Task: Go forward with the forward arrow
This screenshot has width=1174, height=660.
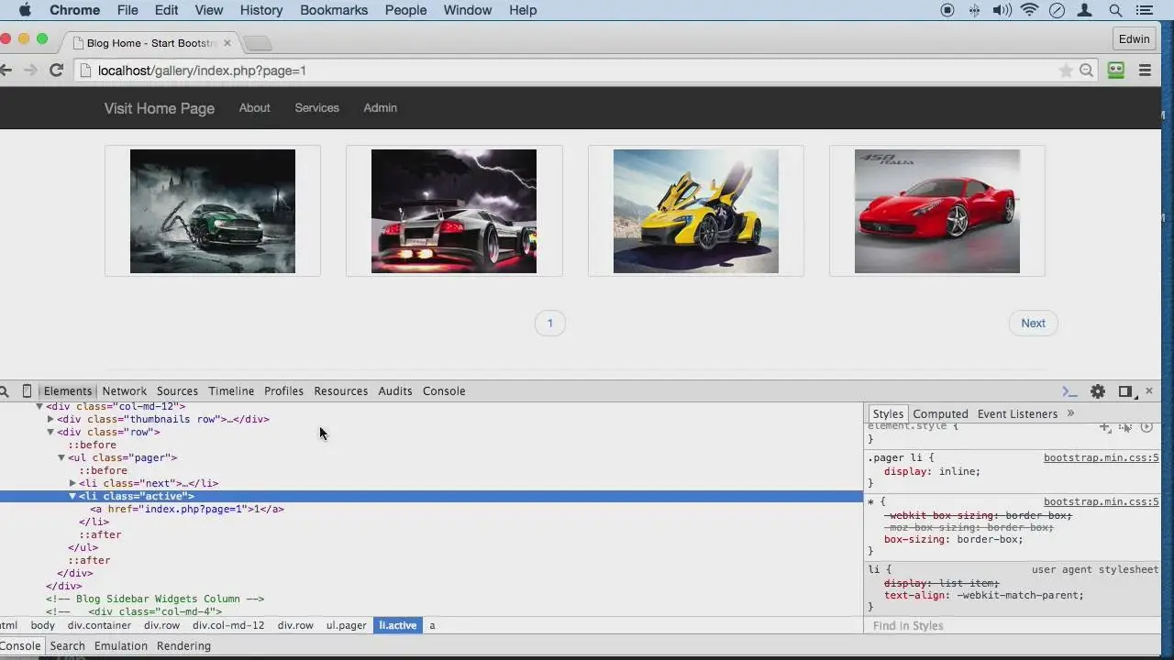Action: [30, 71]
